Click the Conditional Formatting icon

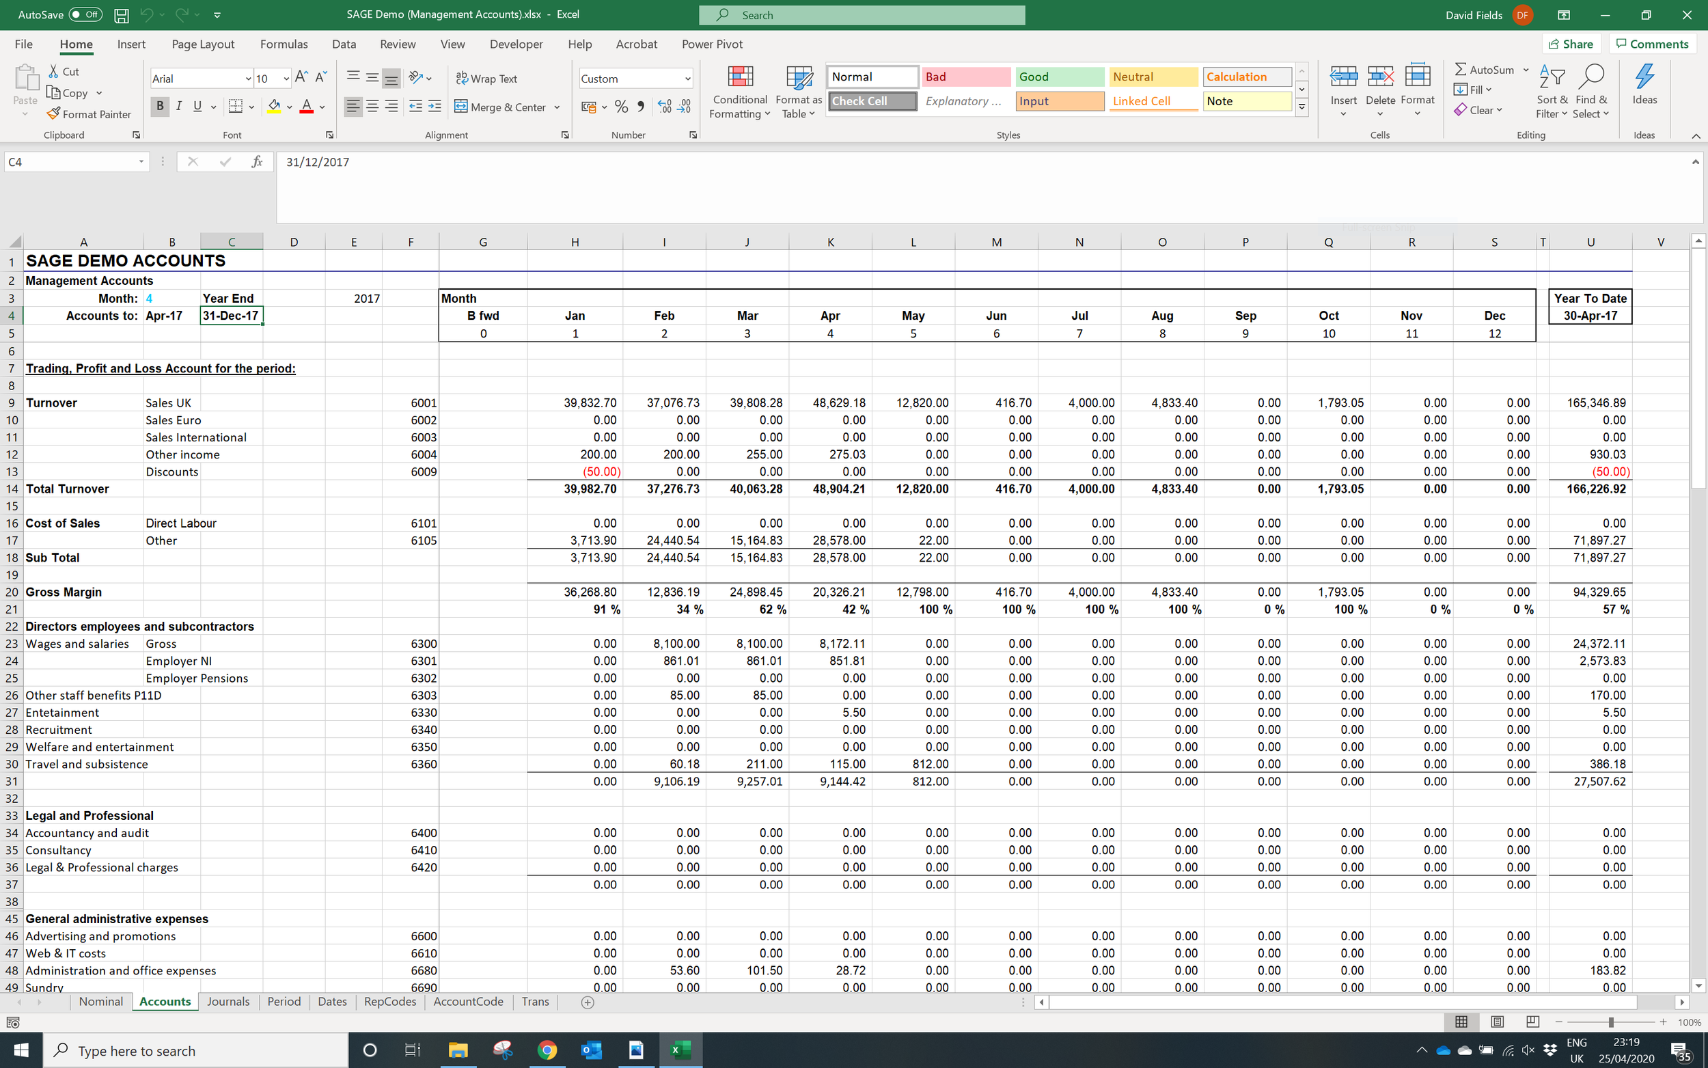point(739,77)
